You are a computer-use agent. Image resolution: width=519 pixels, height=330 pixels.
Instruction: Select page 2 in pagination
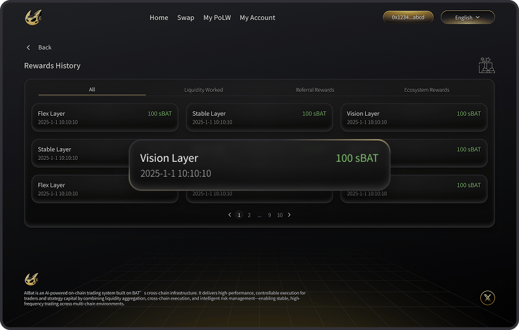tap(249, 215)
